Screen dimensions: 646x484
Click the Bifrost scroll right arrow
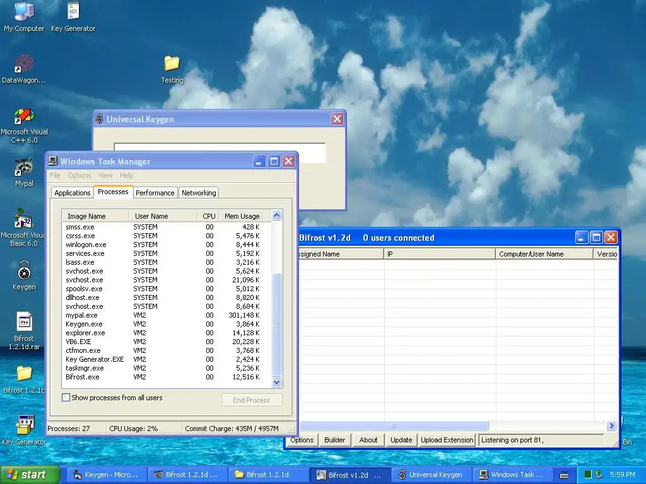tap(611, 426)
